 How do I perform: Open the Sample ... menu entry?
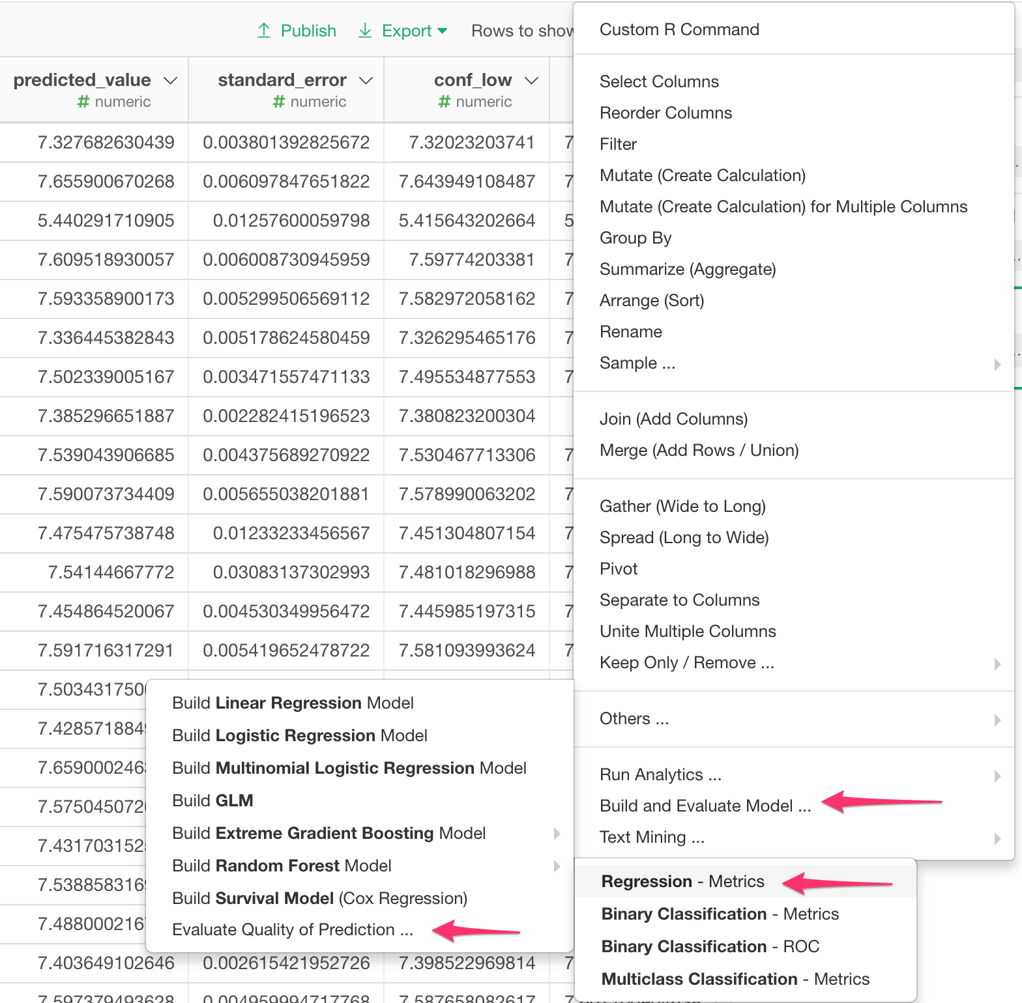[637, 363]
